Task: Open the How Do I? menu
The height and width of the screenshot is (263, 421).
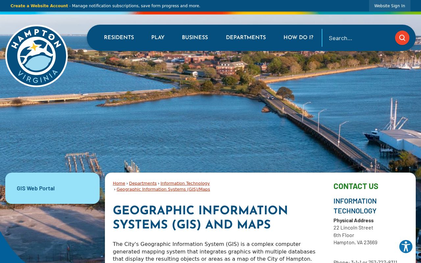Action: [x=298, y=38]
